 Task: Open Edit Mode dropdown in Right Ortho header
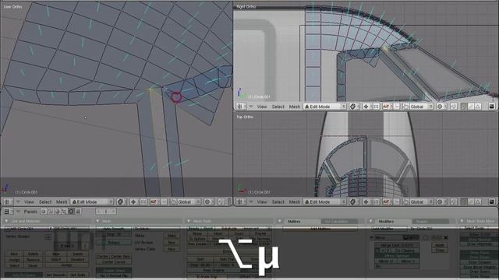[x=325, y=107]
